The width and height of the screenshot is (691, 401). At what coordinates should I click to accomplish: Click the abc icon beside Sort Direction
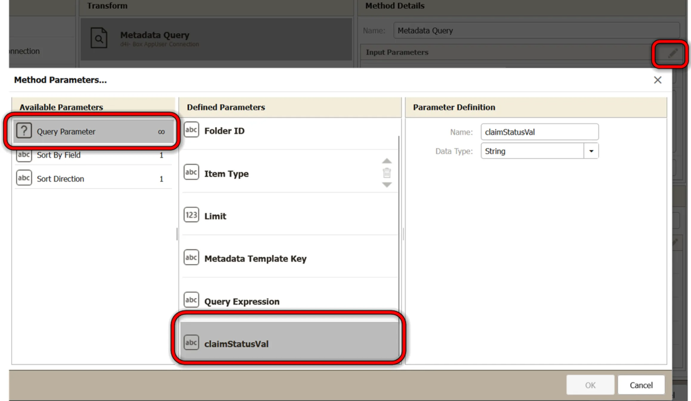pos(24,178)
